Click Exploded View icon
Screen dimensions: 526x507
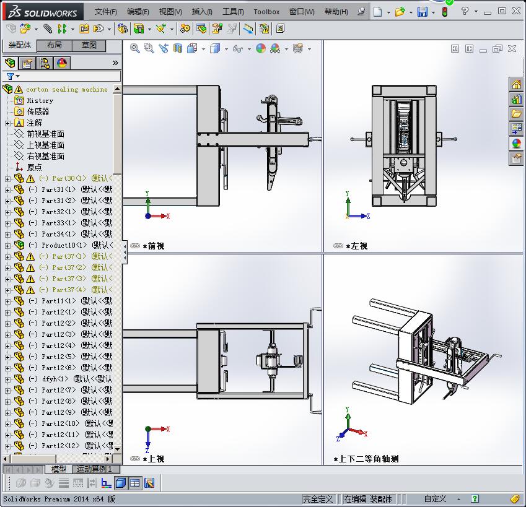point(217,29)
